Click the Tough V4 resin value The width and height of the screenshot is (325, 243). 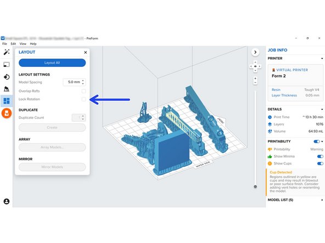pyautogui.click(x=311, y=90)
